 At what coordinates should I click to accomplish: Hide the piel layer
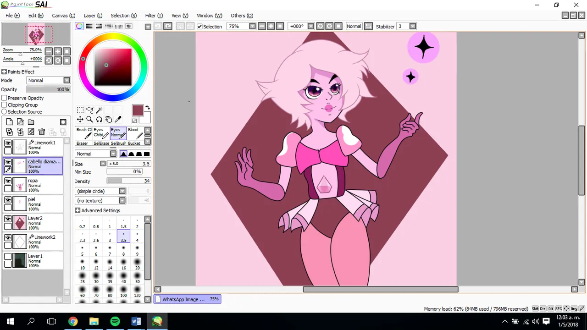pos(8,200)
